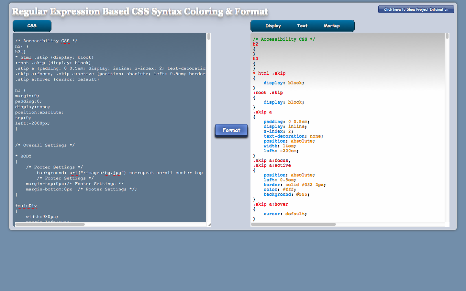
Task: Click the '#mainDiv' line in input
Action: click(x=26, y=206)
